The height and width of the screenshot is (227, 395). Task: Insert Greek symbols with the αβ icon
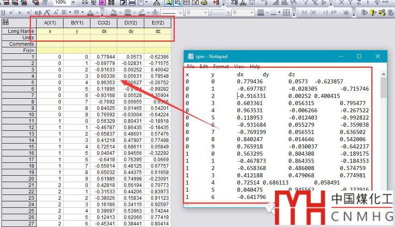point(38,12)
